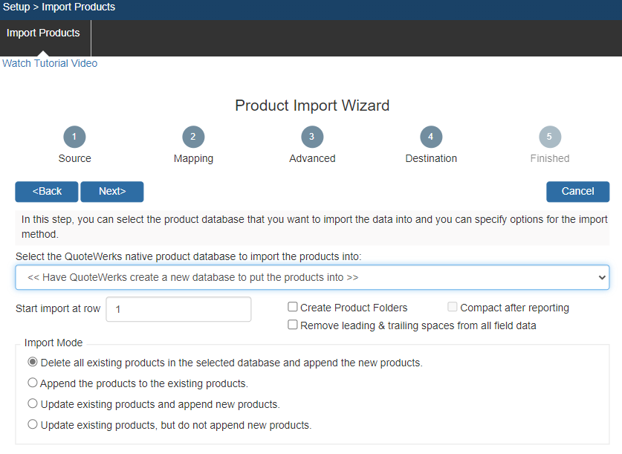Open the product database selection dropdown
622x454 pixels.
tap(312, 277)
